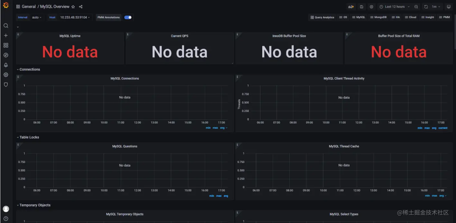
Task: Click info icon on MySQL Client Thread Activity panel
Action: 237,77
